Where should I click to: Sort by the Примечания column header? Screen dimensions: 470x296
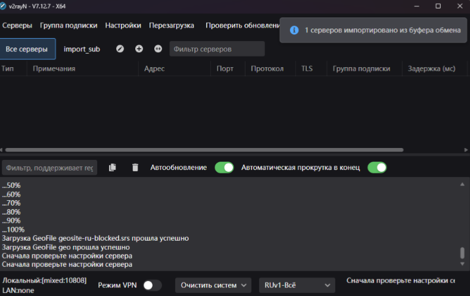pyautogui.click(x=54, y=68)
